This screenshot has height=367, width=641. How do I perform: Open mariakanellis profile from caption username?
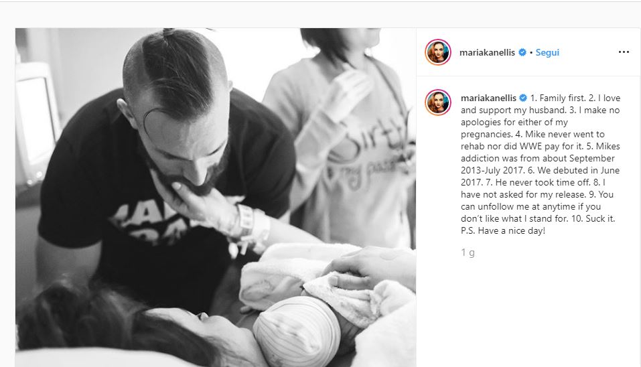pos(488,98)
